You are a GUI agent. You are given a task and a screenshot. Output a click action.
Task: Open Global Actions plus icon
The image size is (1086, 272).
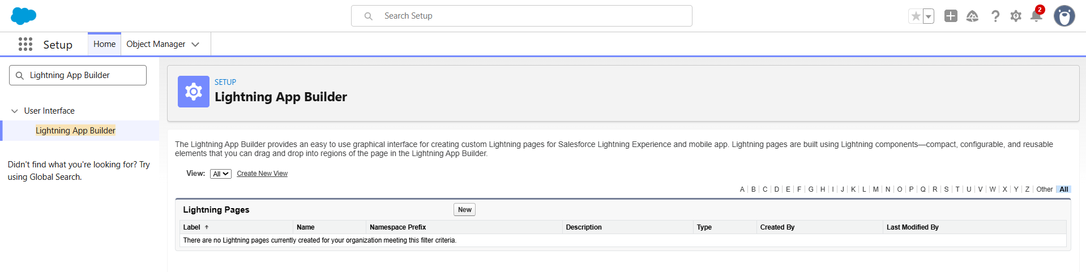click(951, 16)
